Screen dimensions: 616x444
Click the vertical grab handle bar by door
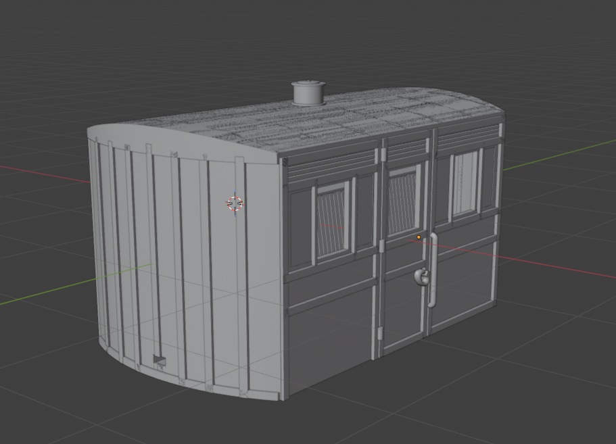coord(433,270)
